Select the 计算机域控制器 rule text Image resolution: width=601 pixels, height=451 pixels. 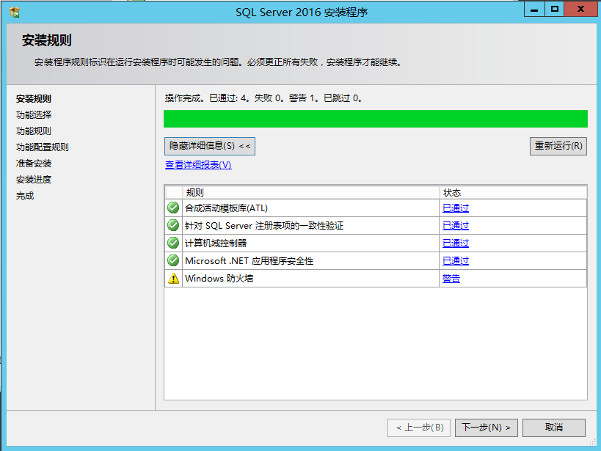tap(216, 243)
